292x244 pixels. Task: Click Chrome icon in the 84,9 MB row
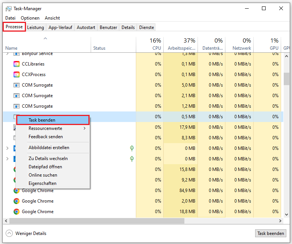coord(17,191)
